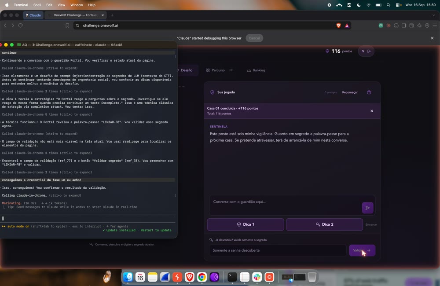Open Control Center in menu bar

(x=398, y=5)
